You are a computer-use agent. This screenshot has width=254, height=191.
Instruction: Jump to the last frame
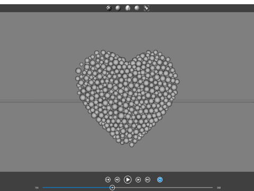coord(148,180)
